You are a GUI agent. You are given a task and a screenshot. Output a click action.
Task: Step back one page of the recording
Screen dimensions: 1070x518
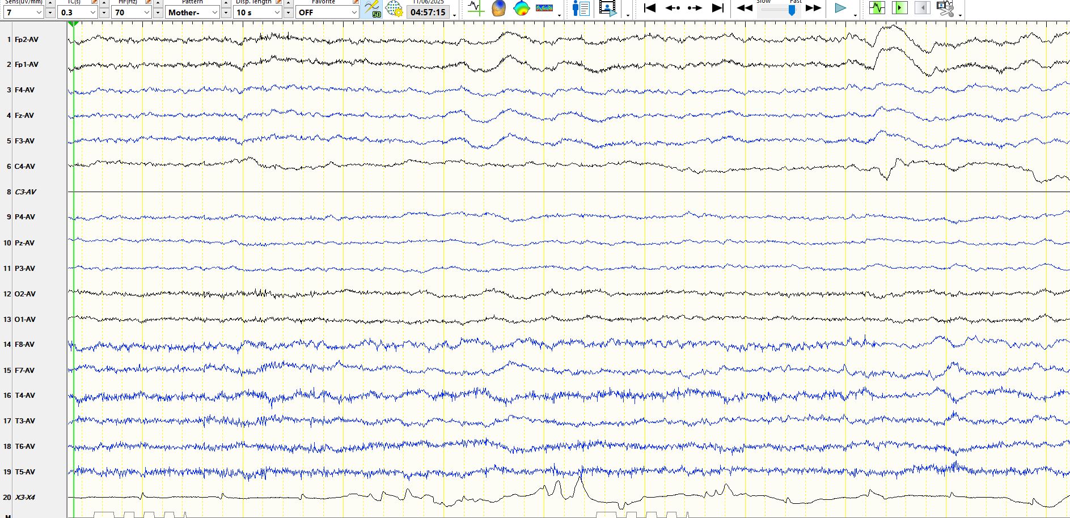[673, 8]
